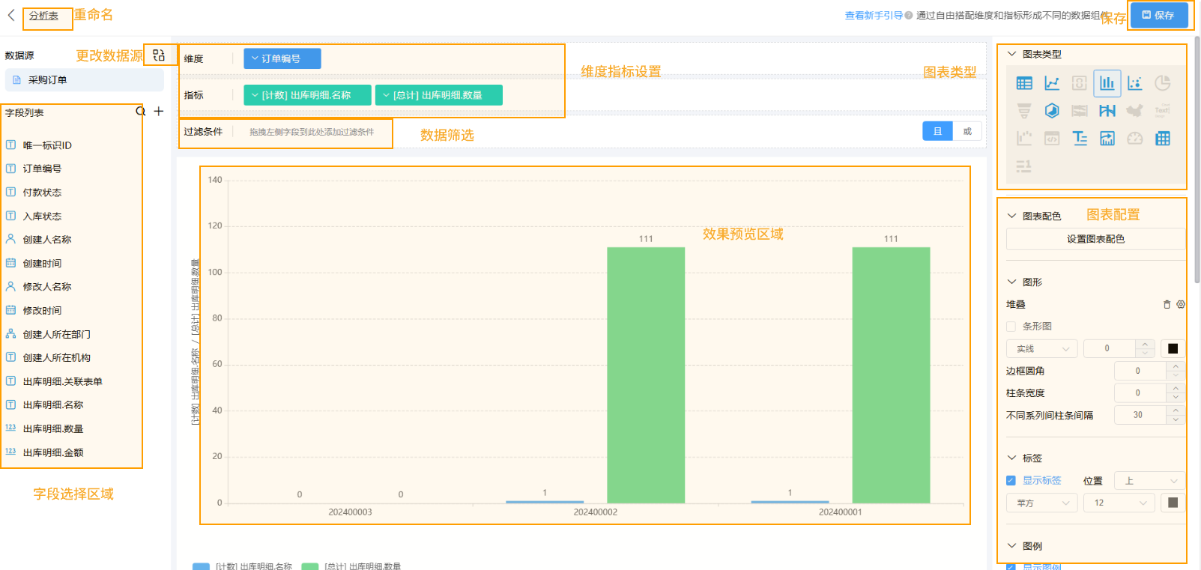Viewport: 1201px width, 570px height.
Task: Click the change data source icon
Action: [x=159, y=55]
